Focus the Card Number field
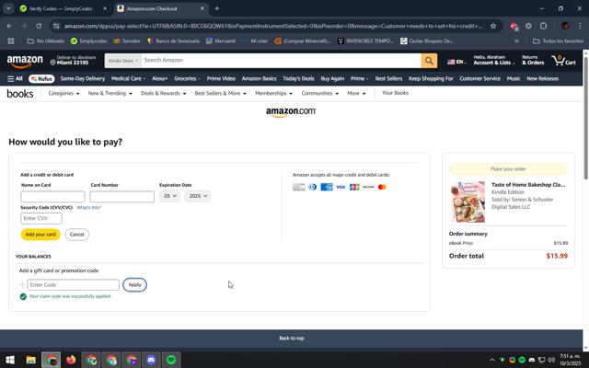Viewport: 589px width, 368px height. (x=122, y=196)
